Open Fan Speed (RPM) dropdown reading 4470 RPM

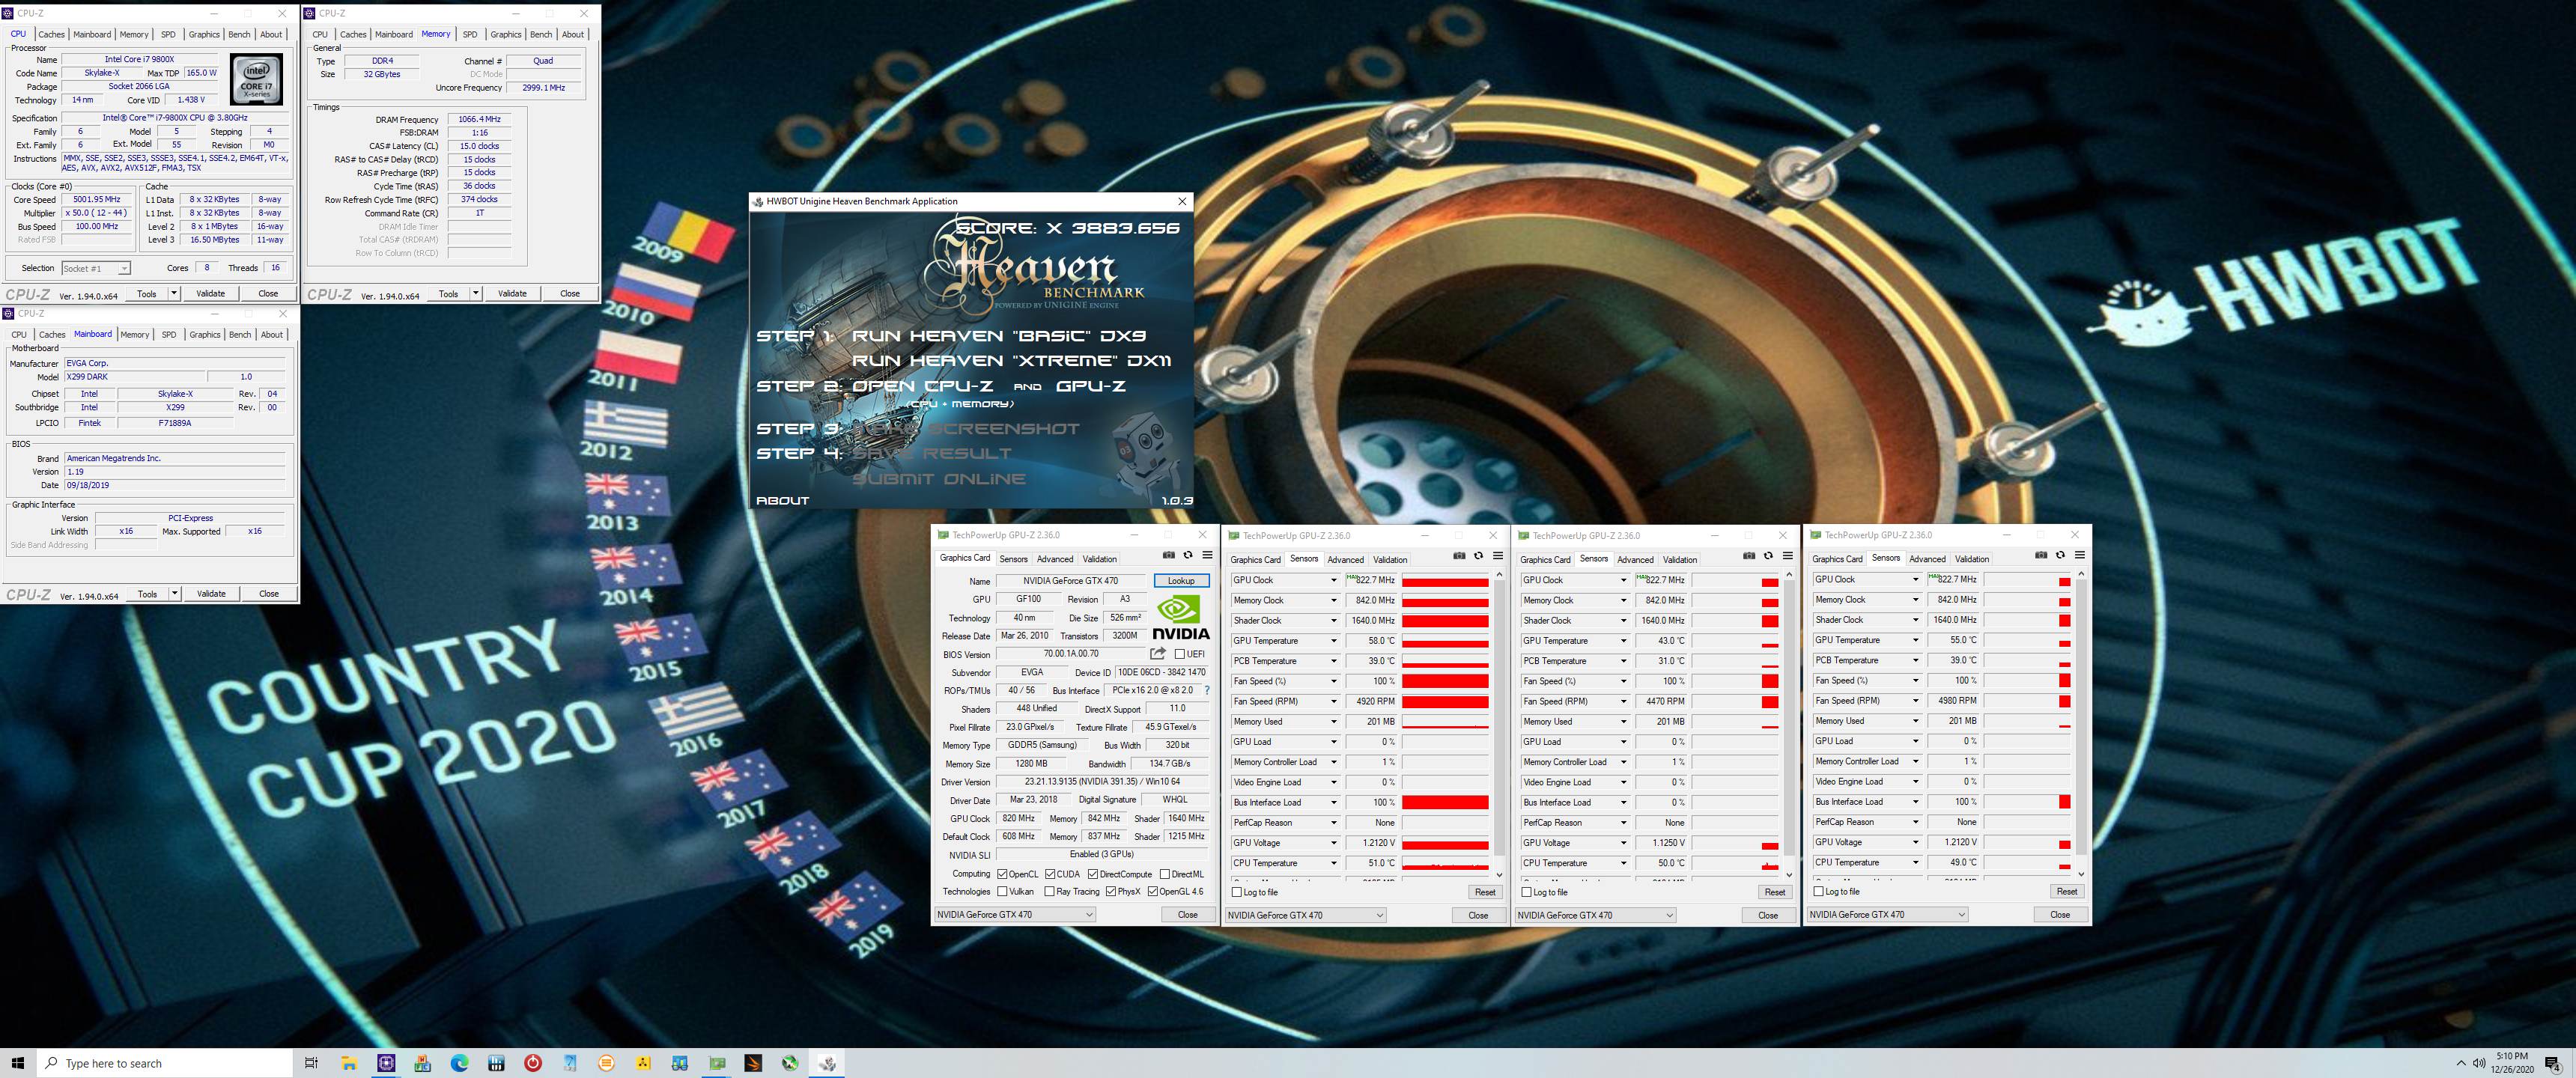click(x=1623, y=701)
